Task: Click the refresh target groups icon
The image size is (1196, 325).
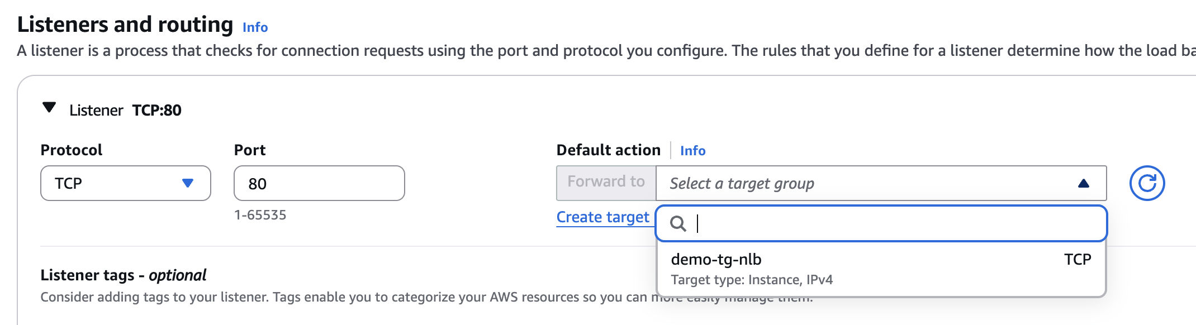Action: pos(1147,183)
